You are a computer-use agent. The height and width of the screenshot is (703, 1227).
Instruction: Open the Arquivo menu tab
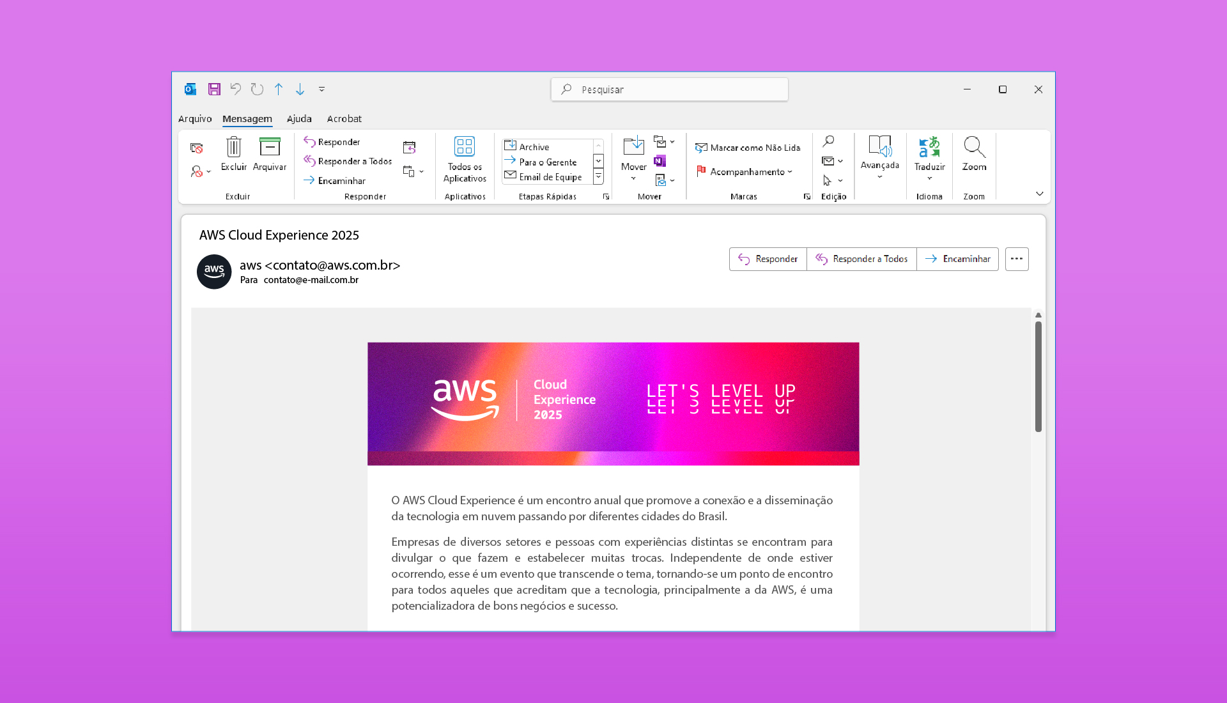(195, 119)
